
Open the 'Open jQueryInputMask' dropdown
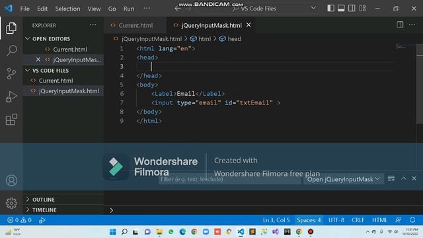tap(344, 179)
